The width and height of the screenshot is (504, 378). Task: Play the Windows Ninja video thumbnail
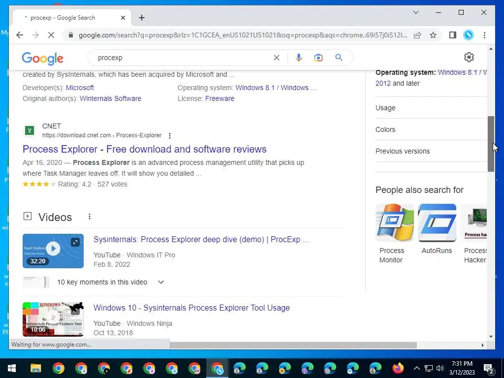53,319
